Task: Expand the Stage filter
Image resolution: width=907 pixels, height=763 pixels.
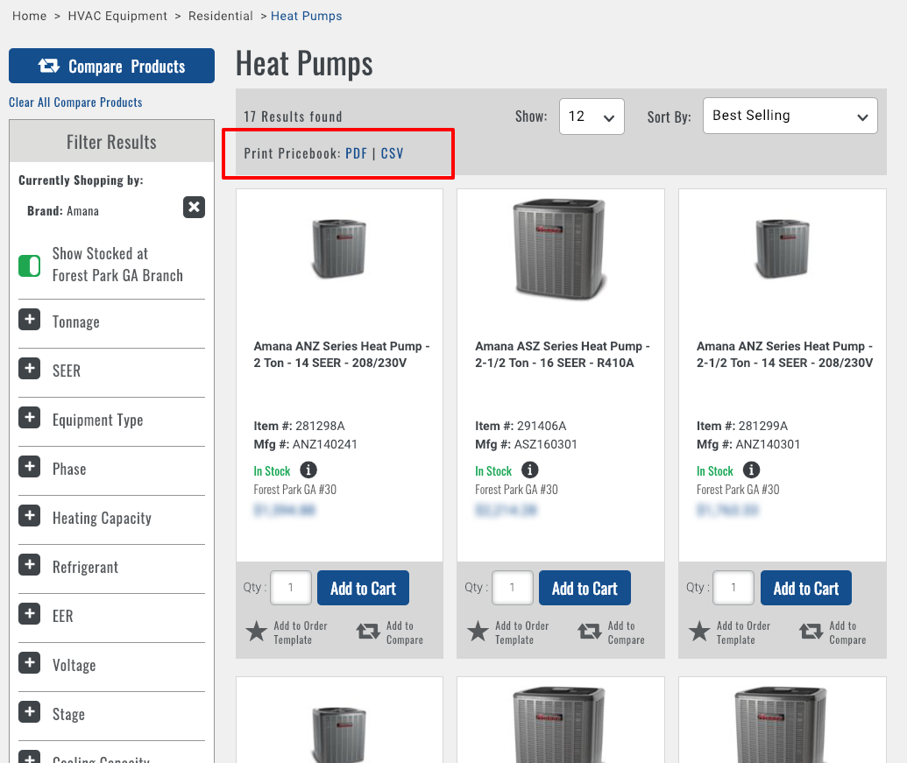Action: pos(30,712)
